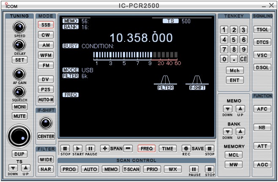Click tenkey digit 0

click(x=224, y=59)
